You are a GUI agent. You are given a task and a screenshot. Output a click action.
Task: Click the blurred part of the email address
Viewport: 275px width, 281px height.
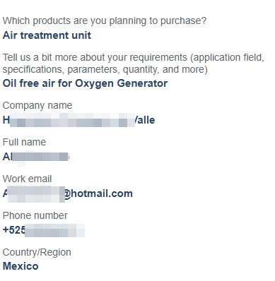(x=36, y=194)
